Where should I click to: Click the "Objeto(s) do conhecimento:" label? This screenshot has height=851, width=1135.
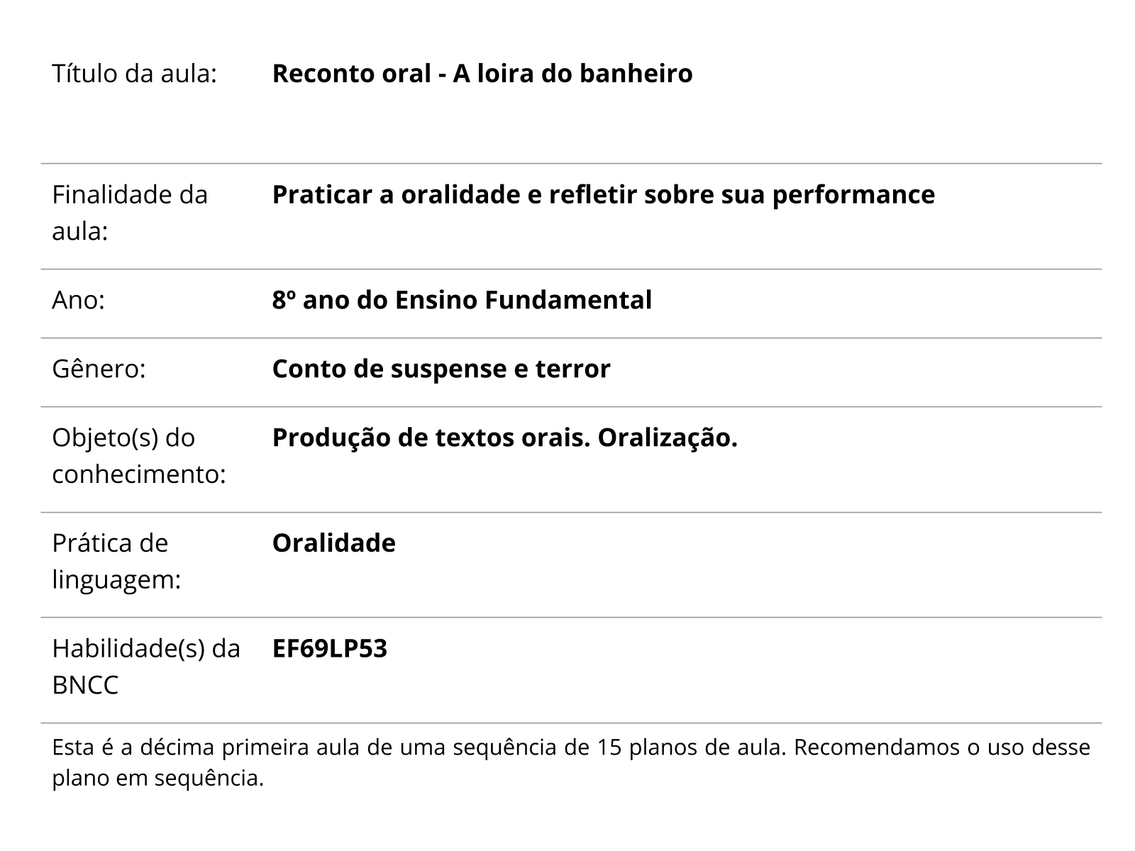(138, 455)
